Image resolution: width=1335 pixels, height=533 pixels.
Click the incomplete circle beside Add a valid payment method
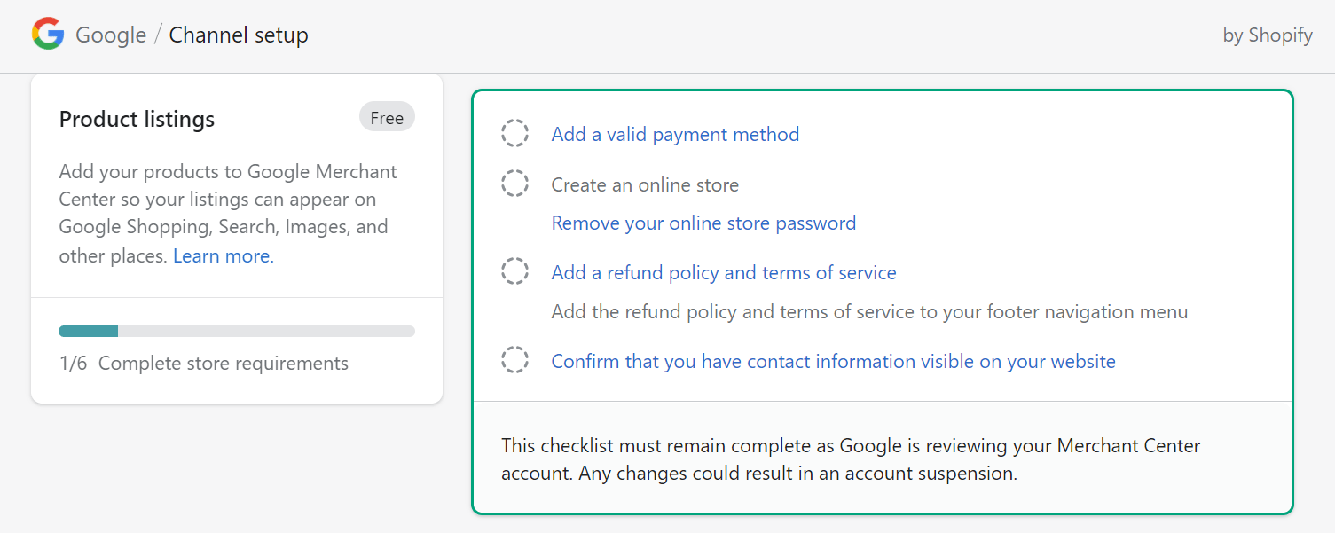click(515, 134)
